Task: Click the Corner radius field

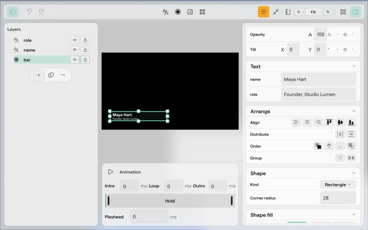Action: pyautogui.click(x=338, y=198)
